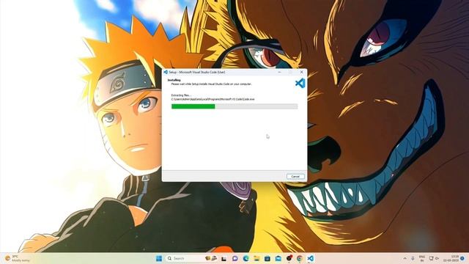Viewport: 469px width, 264px height.
Task: Cancel the Visual Studio Code installation
Action: point(295,176)
